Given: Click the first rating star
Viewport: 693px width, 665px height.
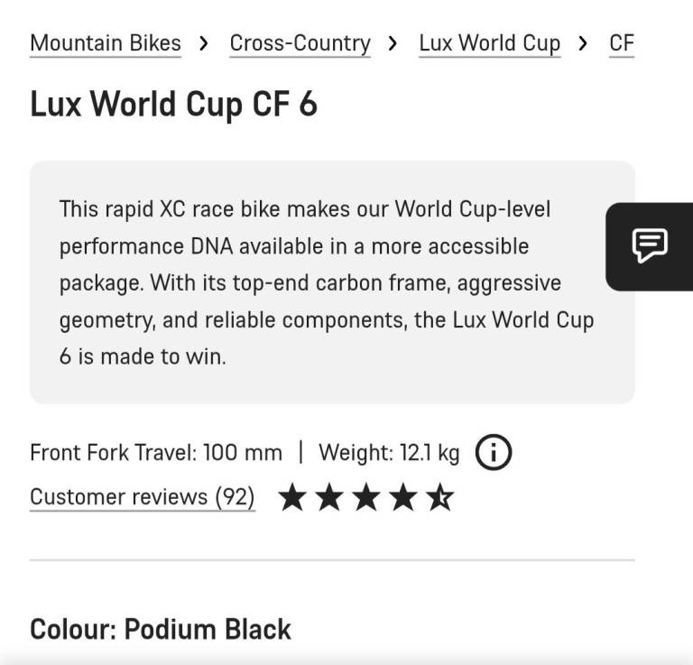Looking at the screenshot, I should 292,497.
